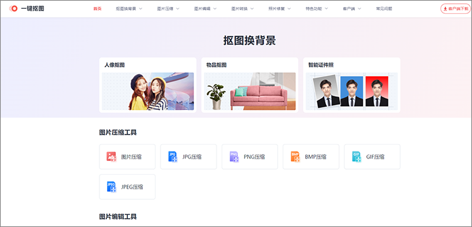Open the PNG压缩 tool label
The image size is (472, 227).
coord(254,157)
